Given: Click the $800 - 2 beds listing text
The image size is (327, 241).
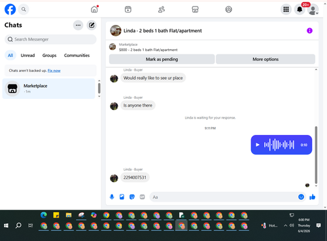Looking at the screenshot, I should pyautogui.click(x=148, y=50).
